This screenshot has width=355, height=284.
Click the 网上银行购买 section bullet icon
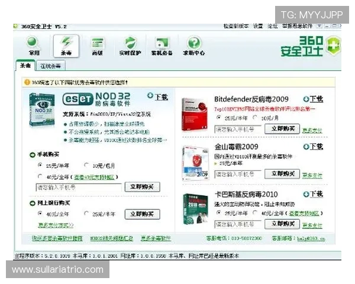(33, 203)
